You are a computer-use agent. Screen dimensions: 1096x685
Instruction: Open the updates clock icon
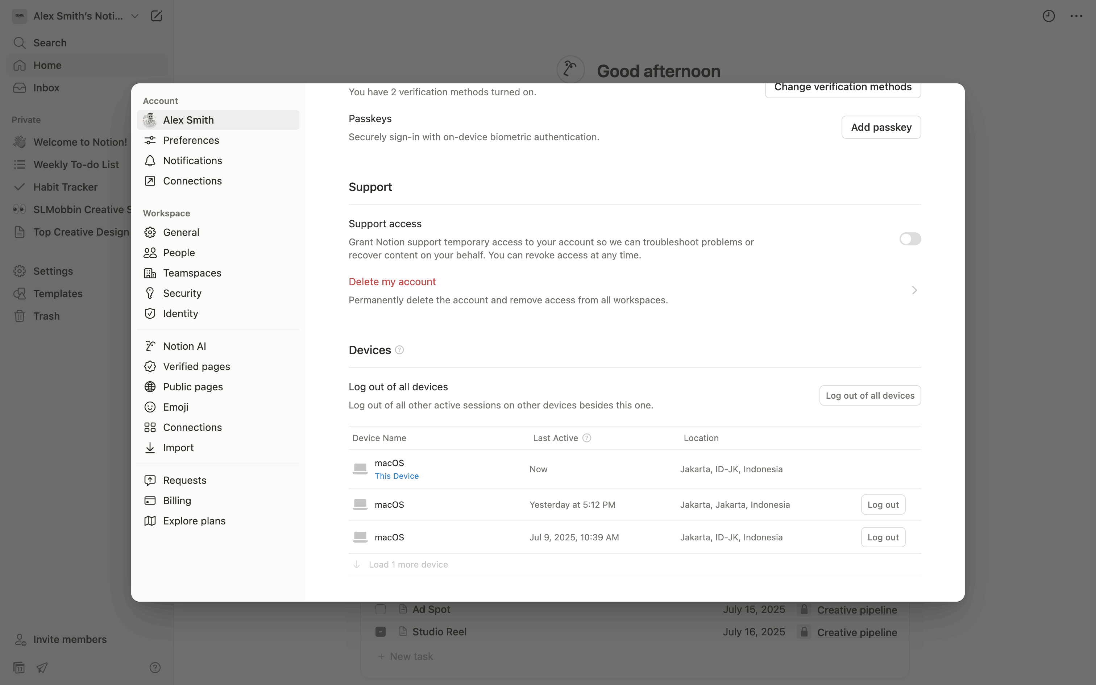1049,16
